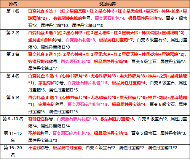Click 坐拥金山银山 title text
The width and height of the screenshot is (190, 159).
point(40,40)
